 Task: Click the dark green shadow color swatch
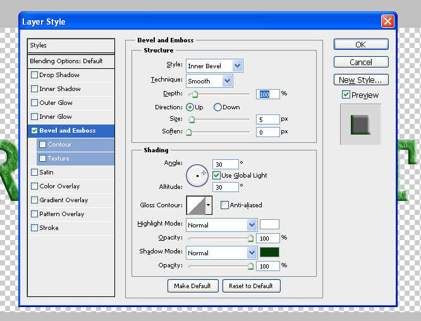pyautogui.click(x=269, y=252)
